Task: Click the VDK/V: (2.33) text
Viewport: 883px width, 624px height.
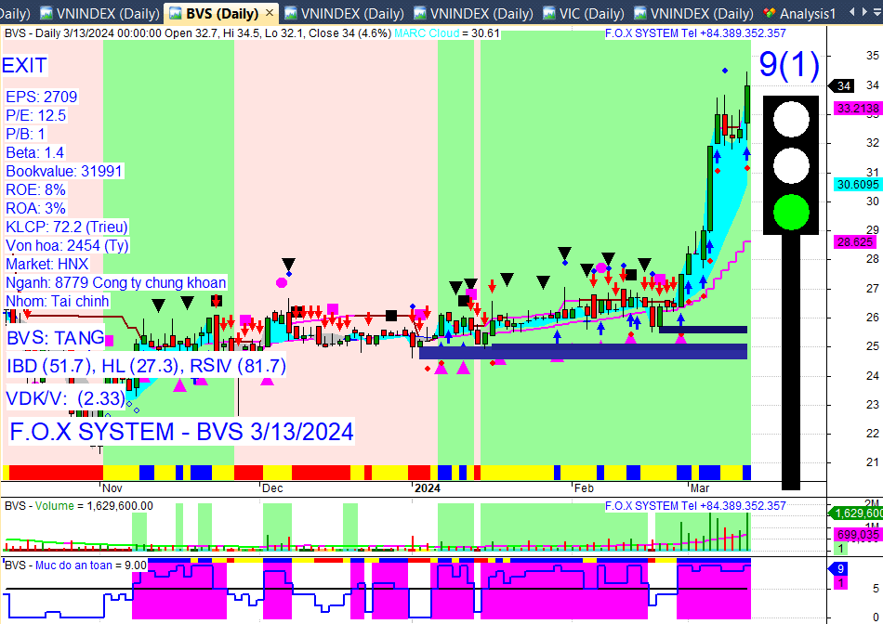Action: [65, 398]
